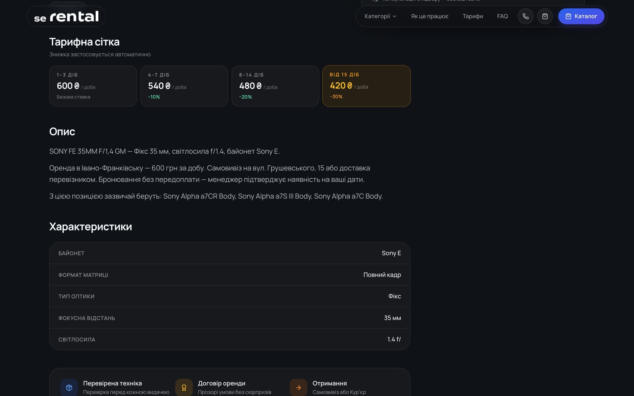The height and width of the screenshot is (396, 634).
Task: Select the 8–14 діб tariff card
Action: pos(275,86)
